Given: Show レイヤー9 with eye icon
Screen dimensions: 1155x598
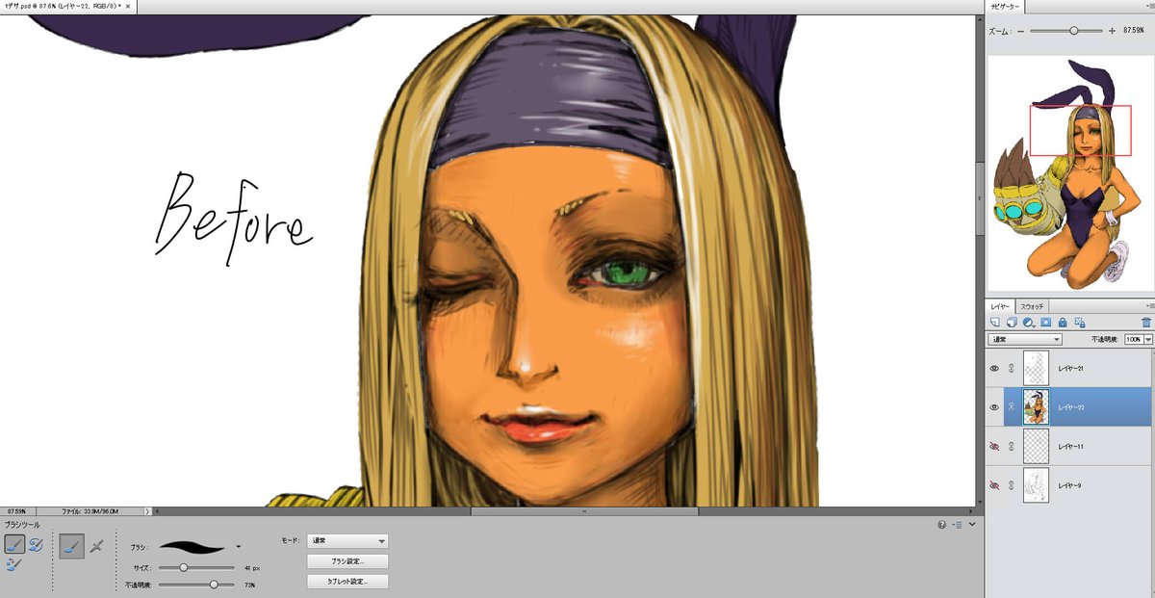Looking at the screenshot, I should [x=994, y=485].
